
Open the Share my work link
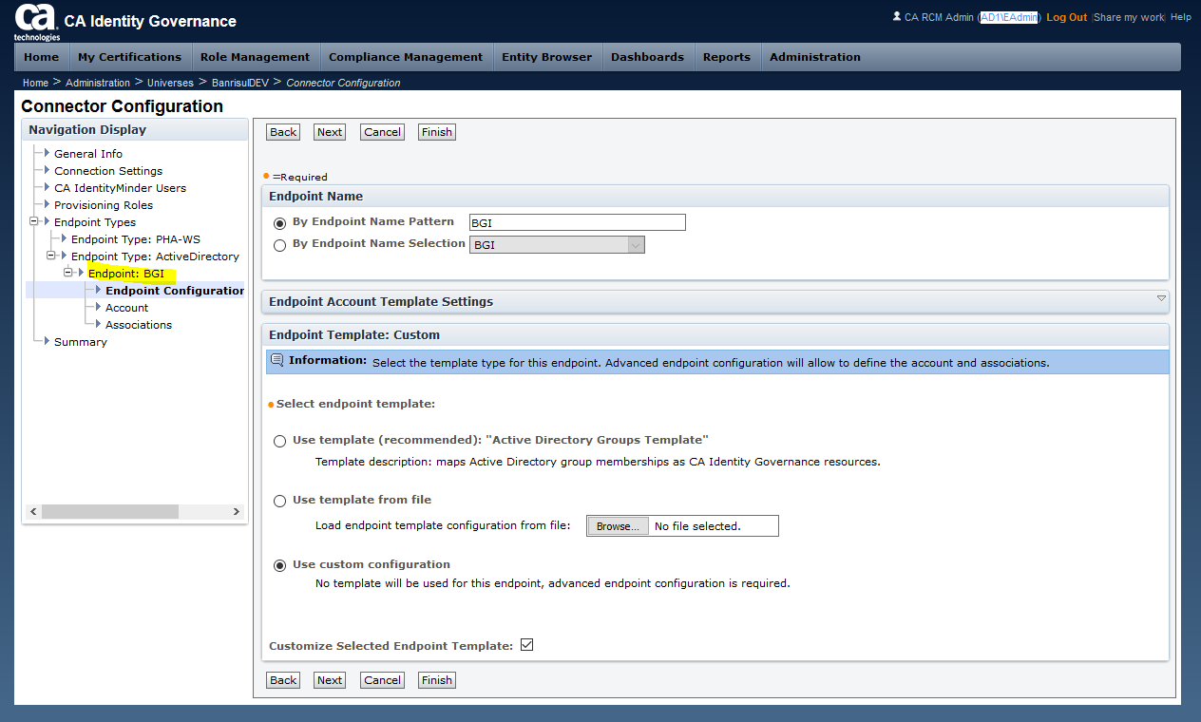(x=1129, y=17)
